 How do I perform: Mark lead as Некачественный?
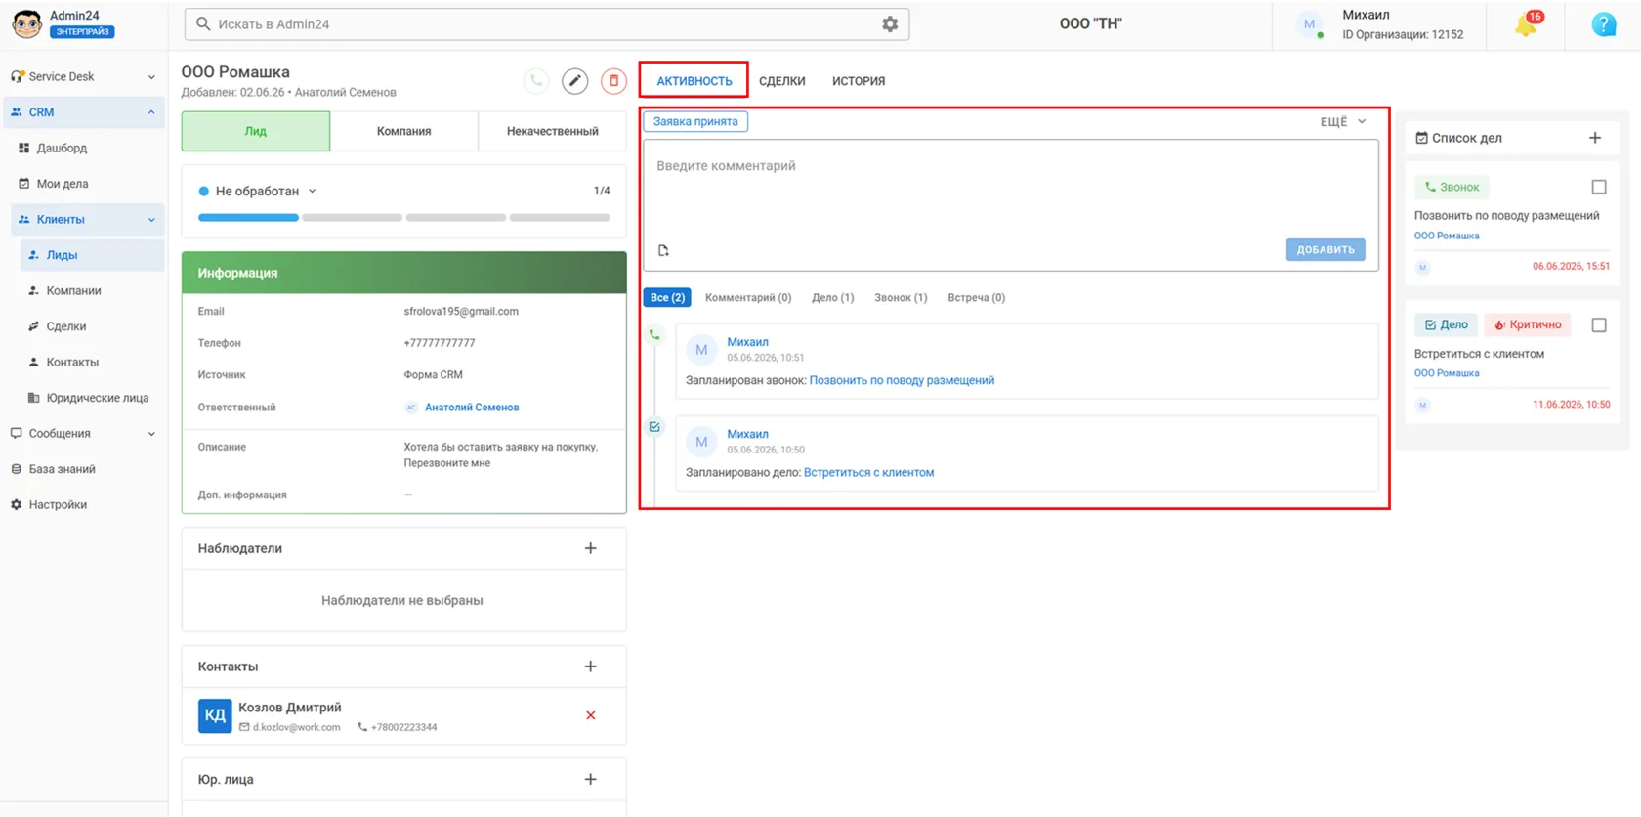click(x=553, y=131)
